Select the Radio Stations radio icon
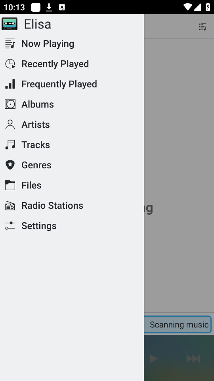The width and height of the screenshot is (214, 381). pyautogui.click(x=10, y=206)
